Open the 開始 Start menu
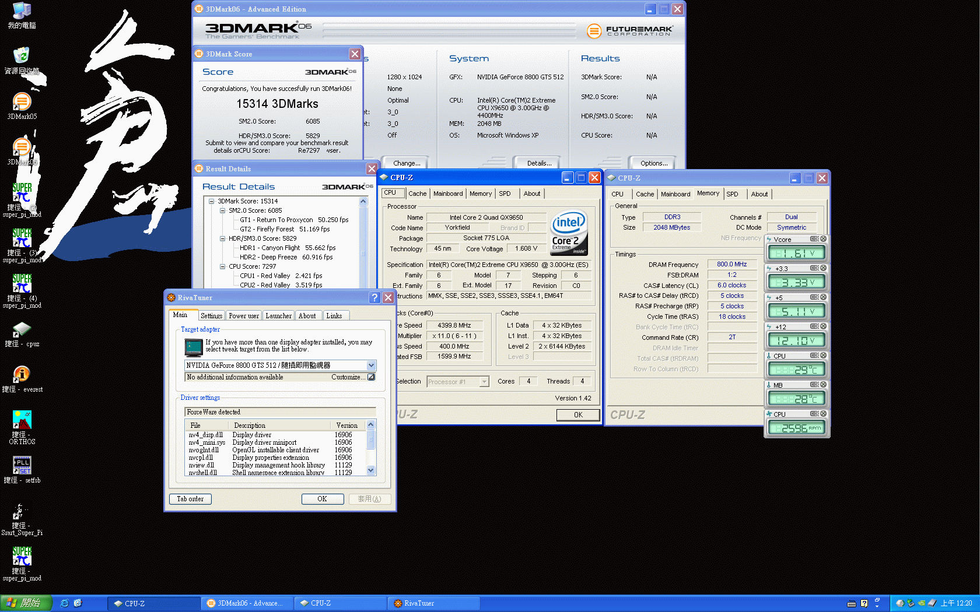This screenshot has height=612, width=980. 26,603
